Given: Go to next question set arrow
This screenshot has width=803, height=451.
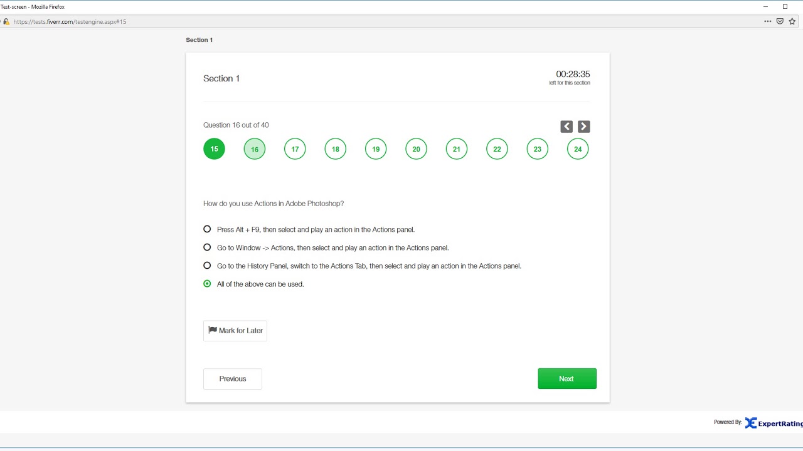Looking at the screenshot, I should coord(583,127).
